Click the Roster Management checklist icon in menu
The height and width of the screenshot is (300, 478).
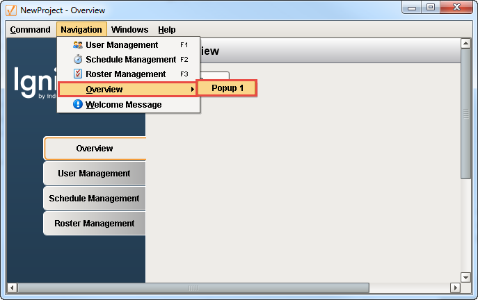tap(78, 74)
